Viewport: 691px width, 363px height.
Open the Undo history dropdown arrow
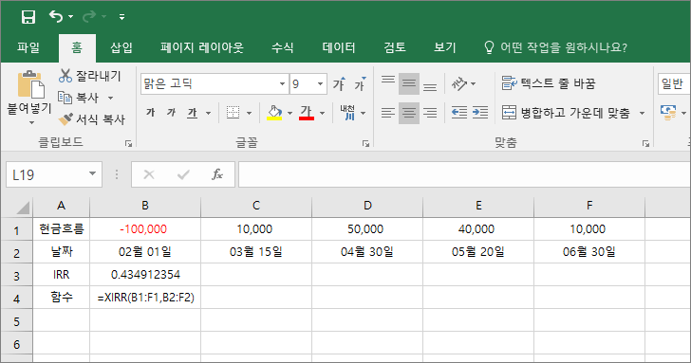(70, 17)
